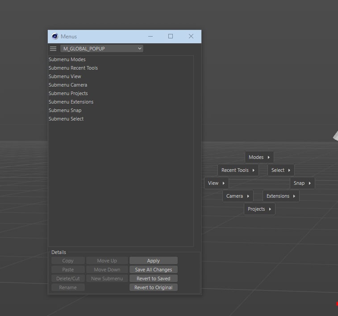Click Revert to Saved
The height and width of the screenshot is (316, 338).
154,279
